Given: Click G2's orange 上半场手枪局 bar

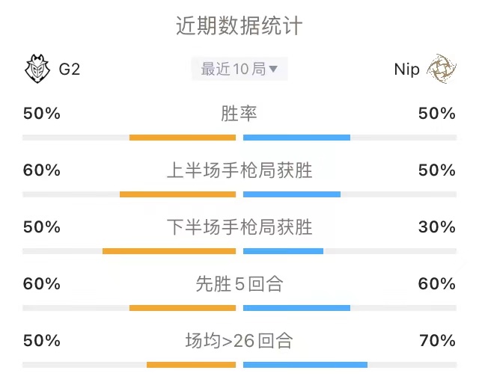Looking at the screenshot, I should pyautogui.click(x=177, y=194).
